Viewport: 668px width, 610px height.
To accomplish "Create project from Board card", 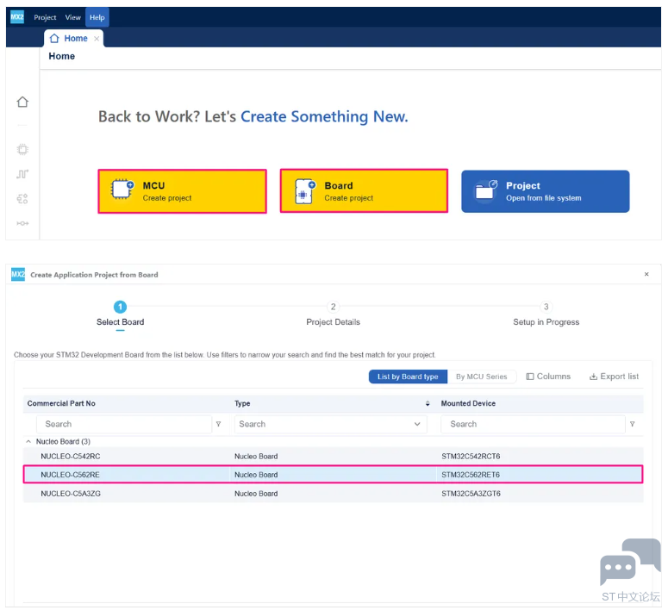I will click(364, 190).
